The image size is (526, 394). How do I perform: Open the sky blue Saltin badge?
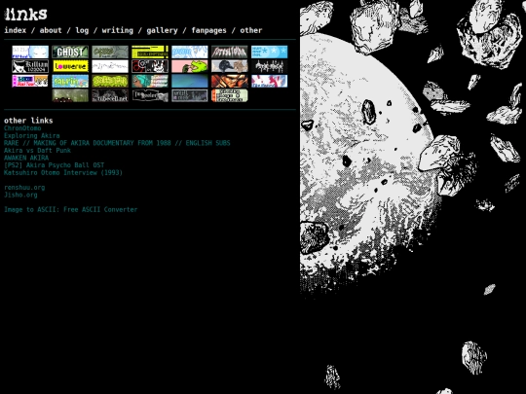coord(70,81)
